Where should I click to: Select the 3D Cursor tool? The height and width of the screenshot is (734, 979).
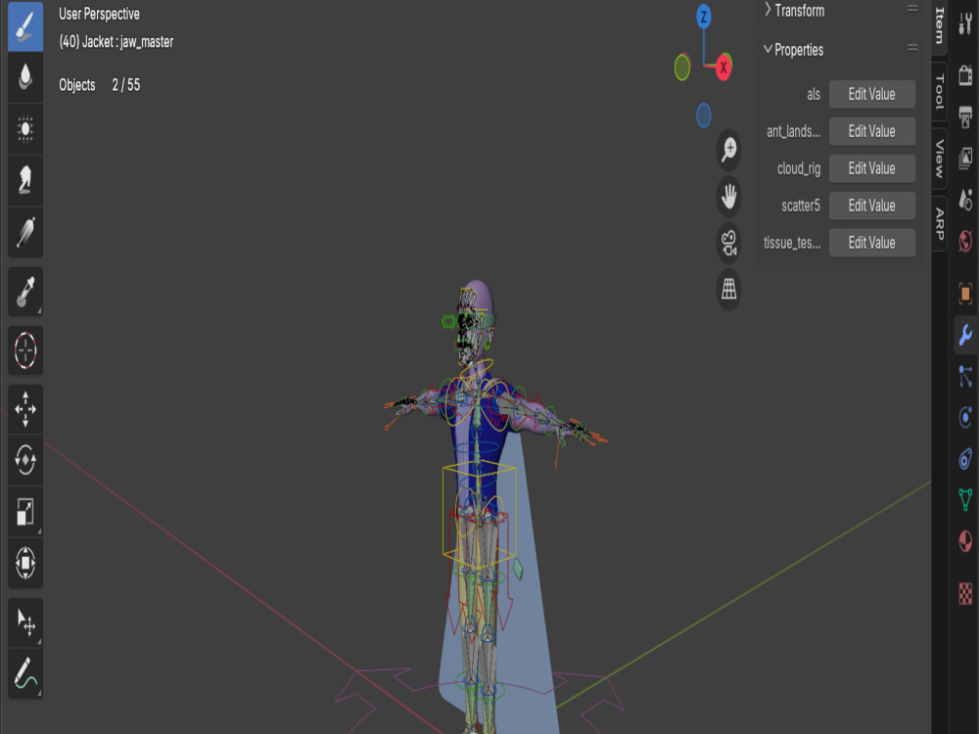point(25,350)
